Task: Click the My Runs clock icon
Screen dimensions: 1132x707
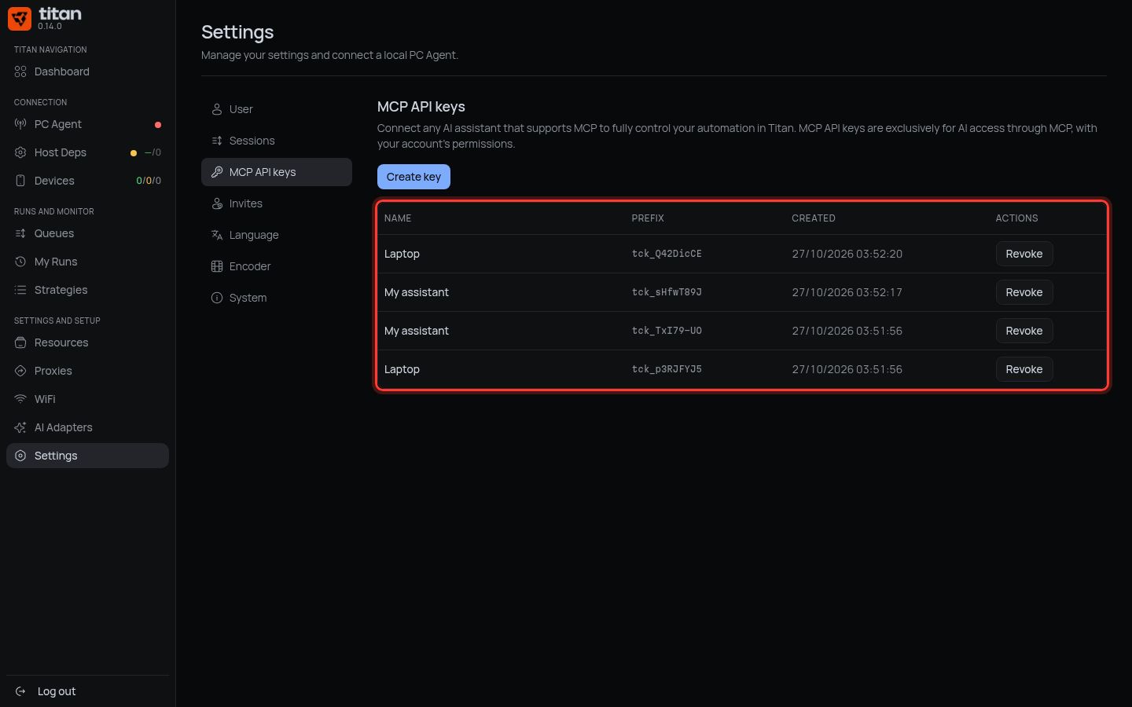Action: [20, 262]
